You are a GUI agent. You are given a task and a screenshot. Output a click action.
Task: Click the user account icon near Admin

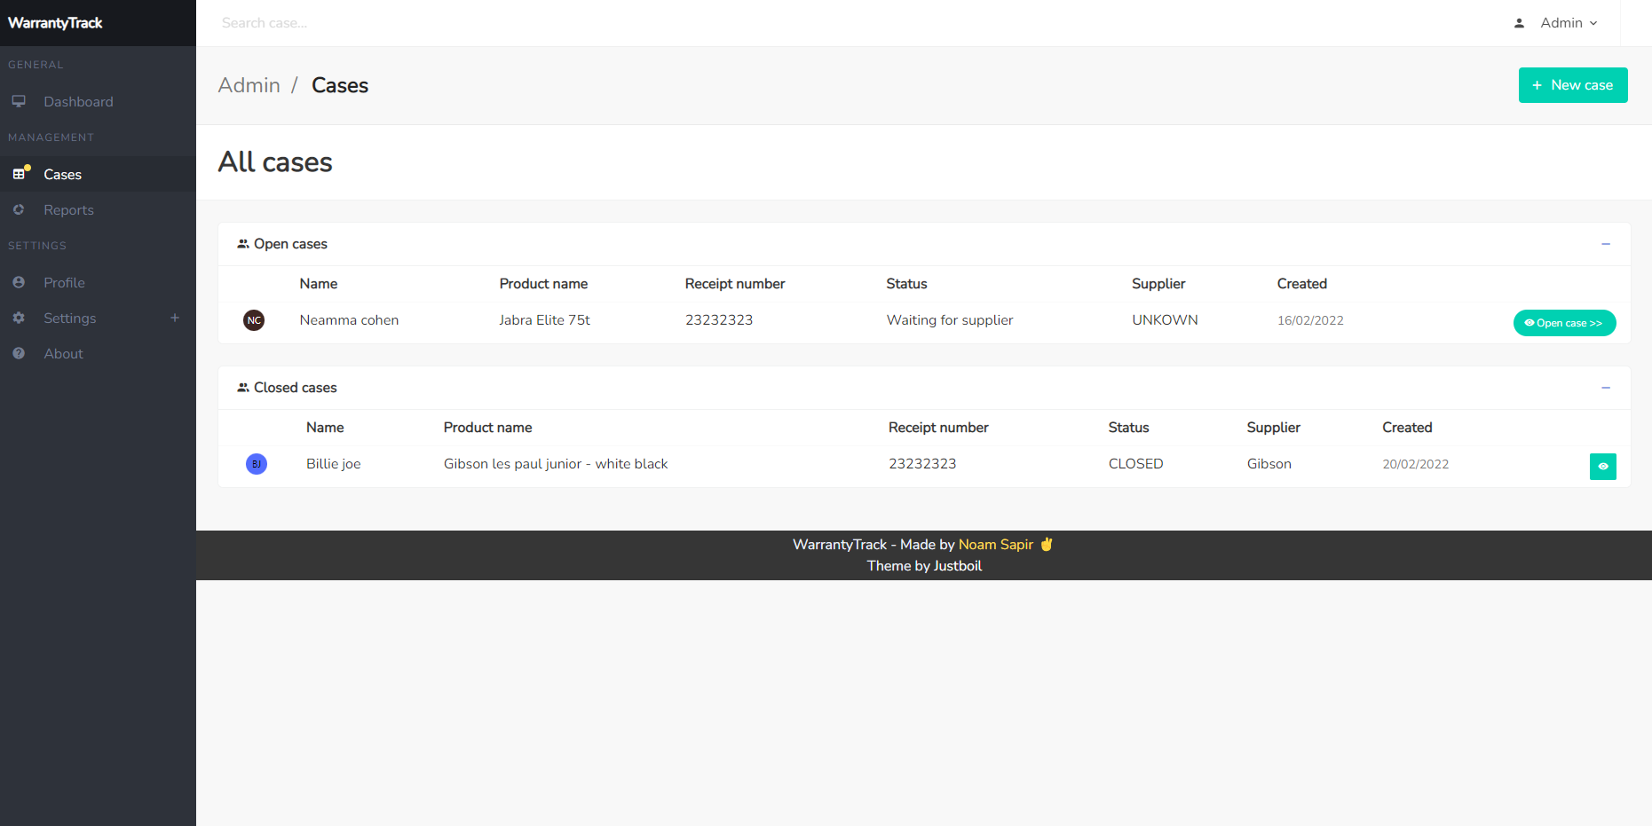[1520, 22]
